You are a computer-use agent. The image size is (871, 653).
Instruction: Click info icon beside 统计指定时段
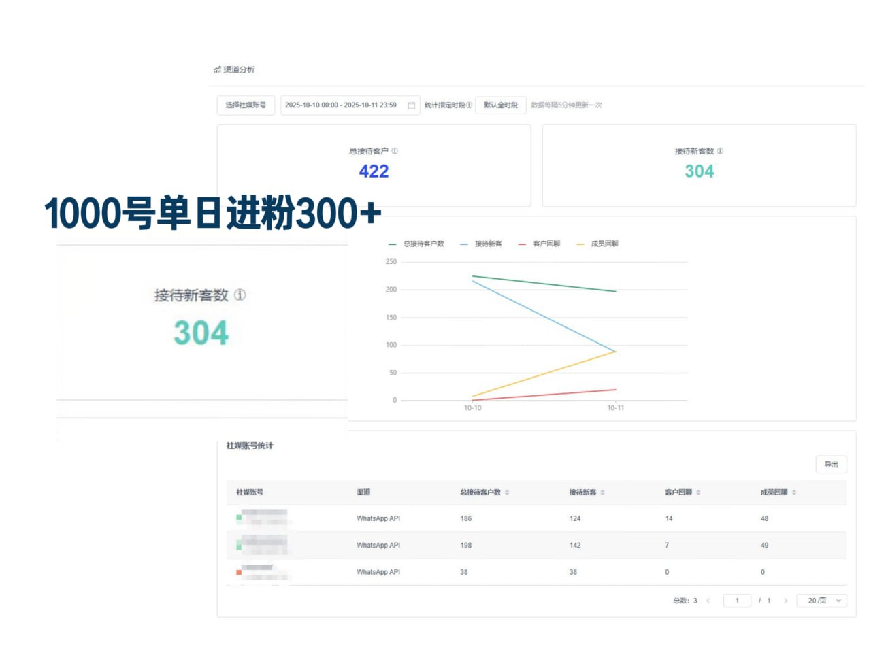coord(469,105)
